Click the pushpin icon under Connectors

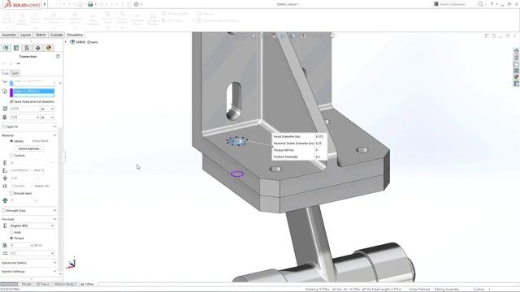[x=19, y=63]
